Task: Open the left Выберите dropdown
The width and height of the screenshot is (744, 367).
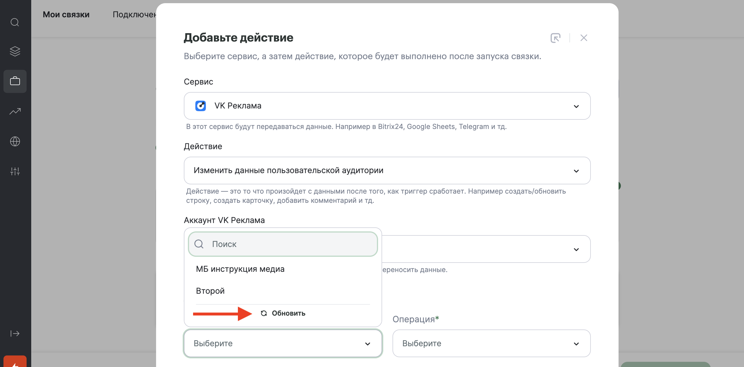Action: point(283,343)
